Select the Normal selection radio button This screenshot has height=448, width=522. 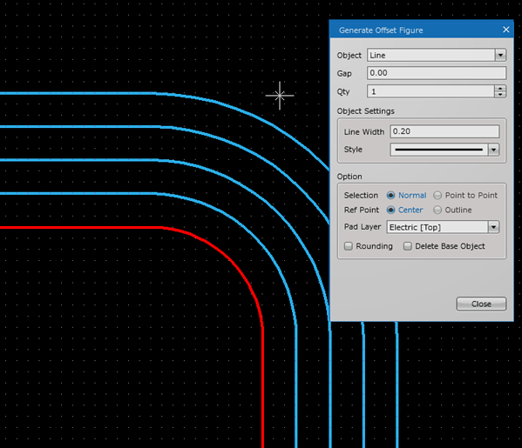click(x=390, y=196)
